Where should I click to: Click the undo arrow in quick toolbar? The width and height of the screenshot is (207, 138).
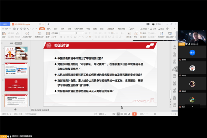pyautogui.click(x=27, y=29)
